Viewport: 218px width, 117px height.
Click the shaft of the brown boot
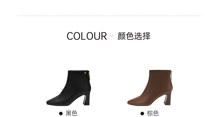point(160,80)
